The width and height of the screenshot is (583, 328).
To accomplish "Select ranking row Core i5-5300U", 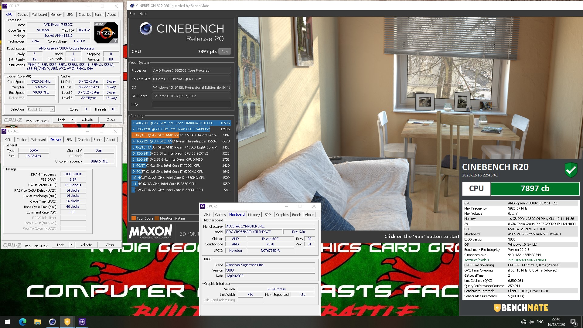I will [181, 190].
